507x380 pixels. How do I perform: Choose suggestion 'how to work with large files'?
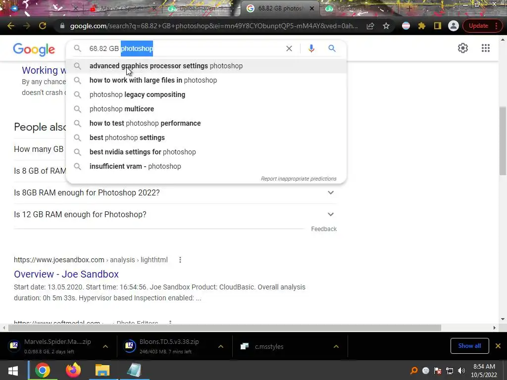click(206, 80)
